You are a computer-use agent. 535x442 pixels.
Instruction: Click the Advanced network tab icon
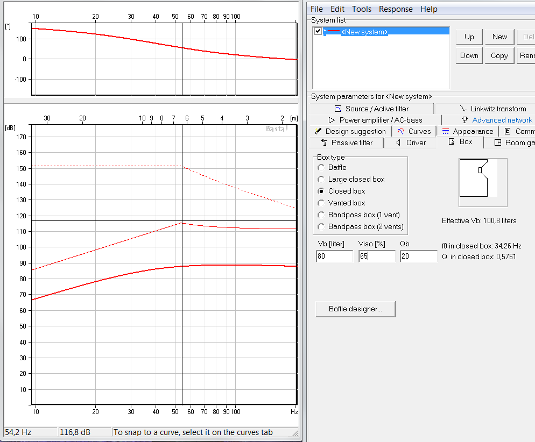[464, 120]
